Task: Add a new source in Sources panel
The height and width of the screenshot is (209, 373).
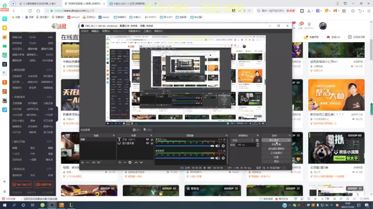Action: 120,162
